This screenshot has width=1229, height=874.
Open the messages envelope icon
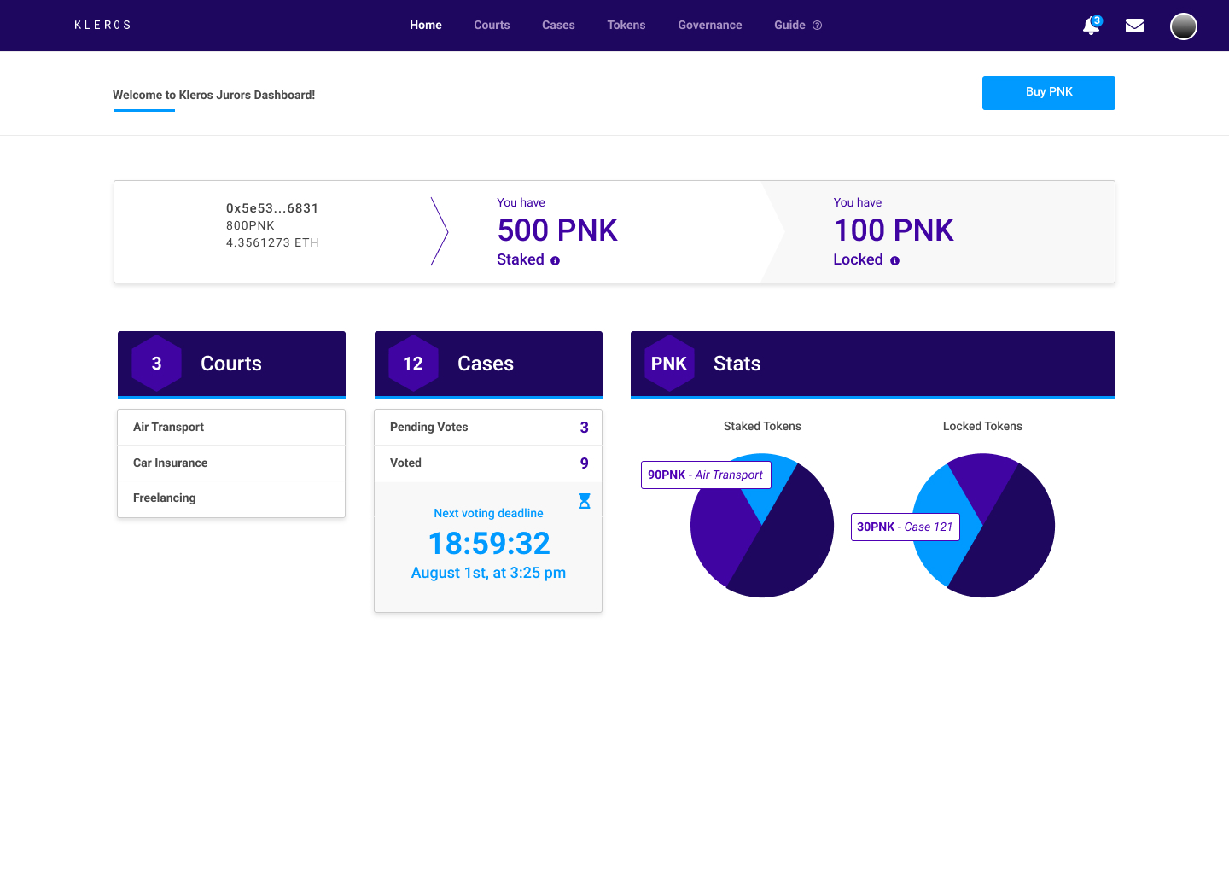1134,26
